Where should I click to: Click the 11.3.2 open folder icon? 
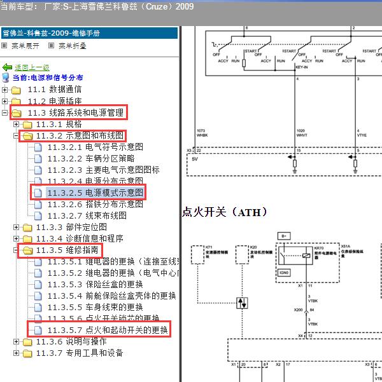(x=28, y=136)
